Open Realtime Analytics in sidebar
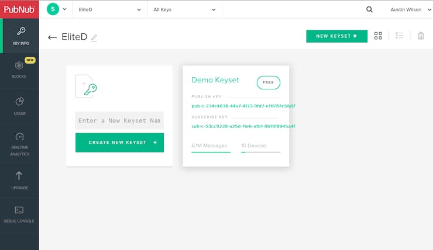 19,144
